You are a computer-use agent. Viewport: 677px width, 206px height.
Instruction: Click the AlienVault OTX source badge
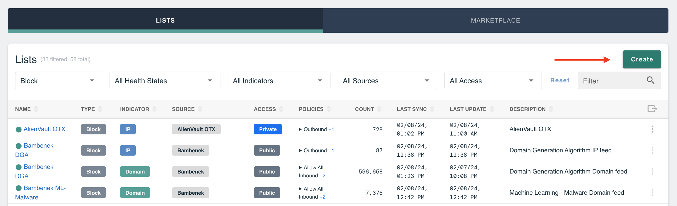pos(196,129)
